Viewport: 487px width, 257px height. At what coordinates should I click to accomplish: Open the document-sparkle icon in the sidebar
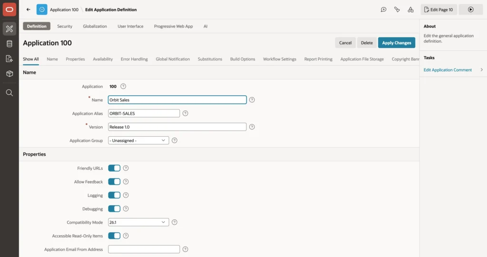click(x=10, y=59)
